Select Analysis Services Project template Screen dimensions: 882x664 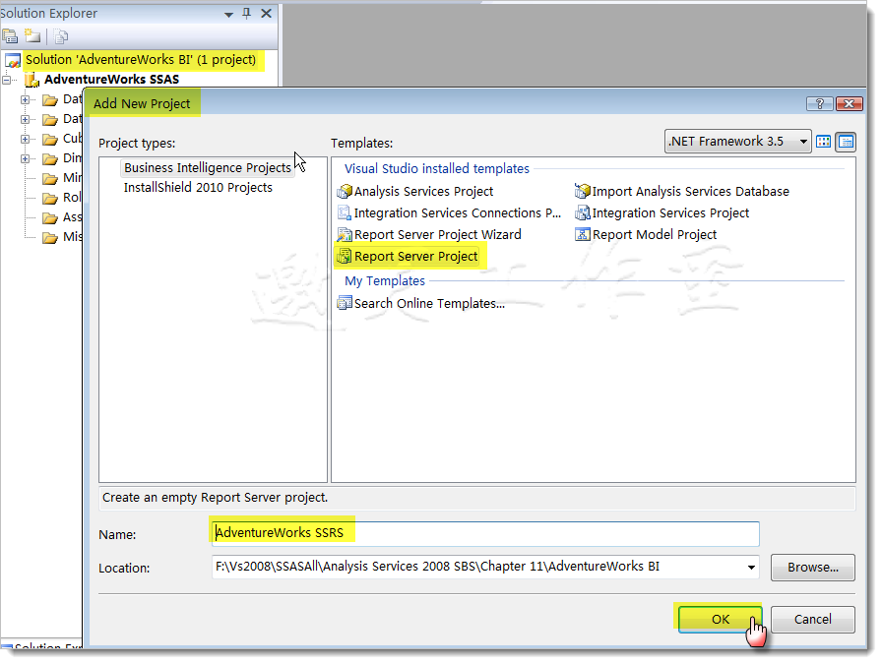tap(415, 191)
